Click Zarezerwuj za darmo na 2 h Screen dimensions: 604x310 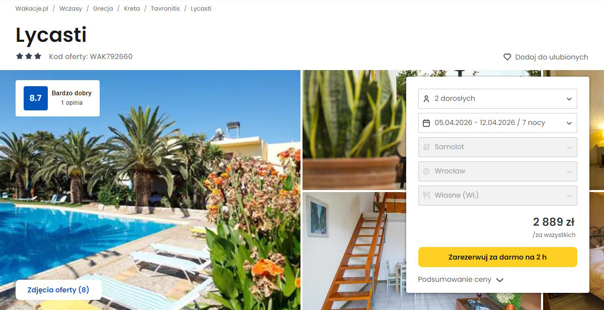(498, 257)
